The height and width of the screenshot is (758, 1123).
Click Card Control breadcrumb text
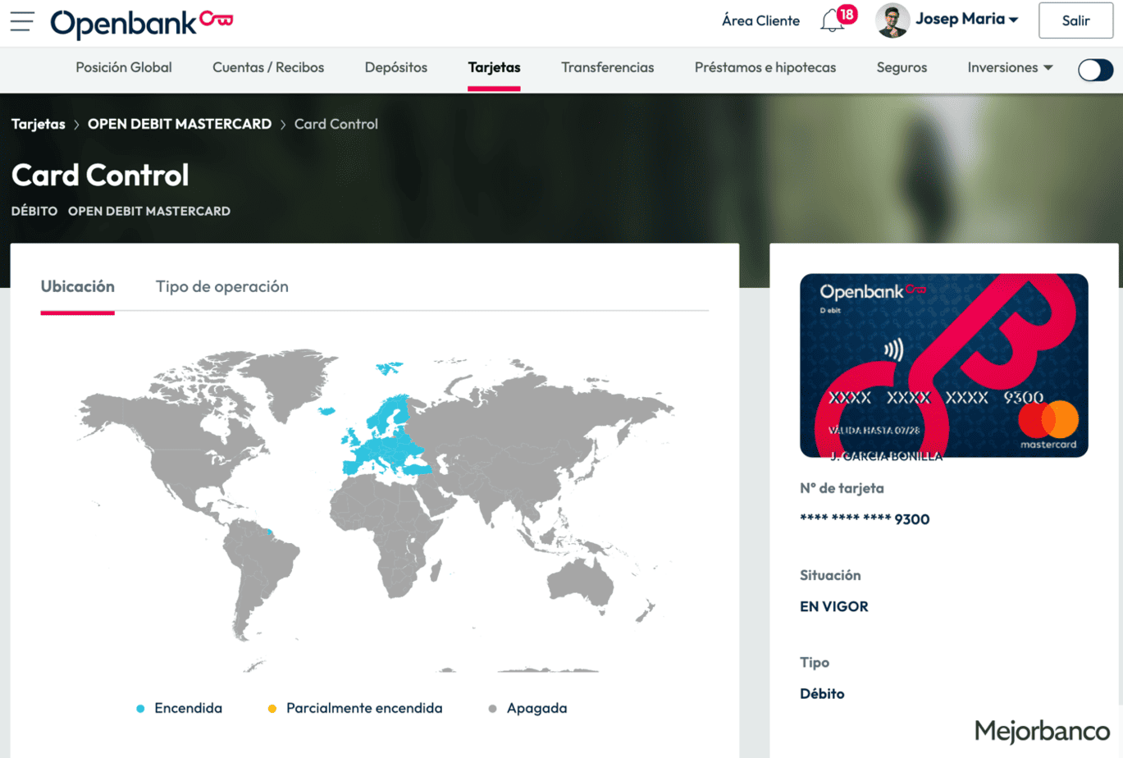pyautogui.click(x=336, y=124)
